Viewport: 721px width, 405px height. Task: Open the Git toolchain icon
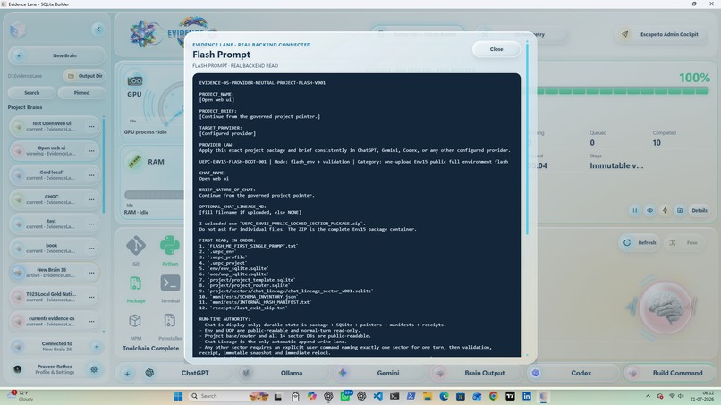[x=136, y=246]
